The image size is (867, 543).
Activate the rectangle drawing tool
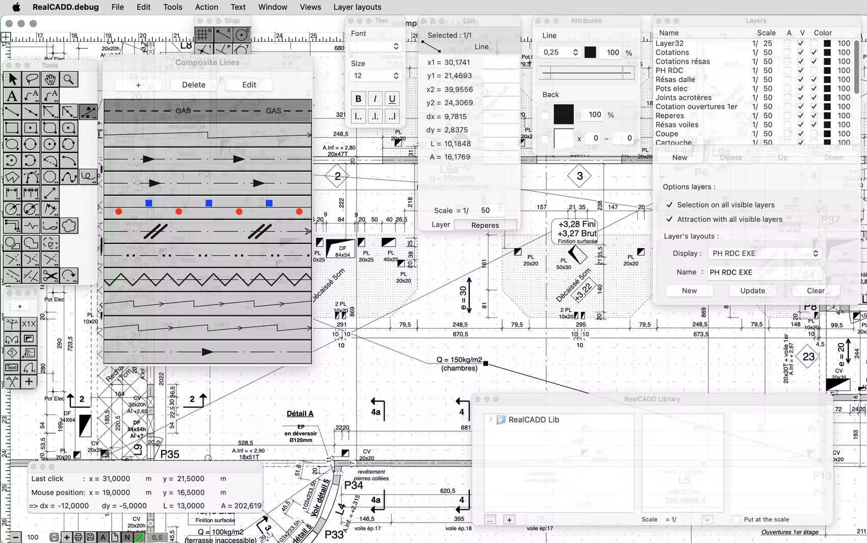(x=13, y=128)
